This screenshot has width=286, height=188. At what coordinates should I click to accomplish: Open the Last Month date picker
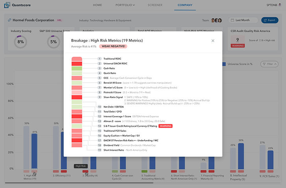(243, 20)
